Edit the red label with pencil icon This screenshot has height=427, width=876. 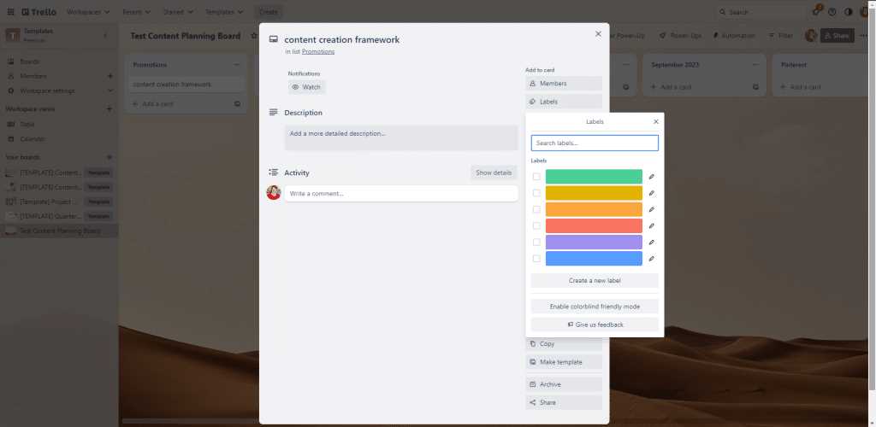click(x=651, y=225)
